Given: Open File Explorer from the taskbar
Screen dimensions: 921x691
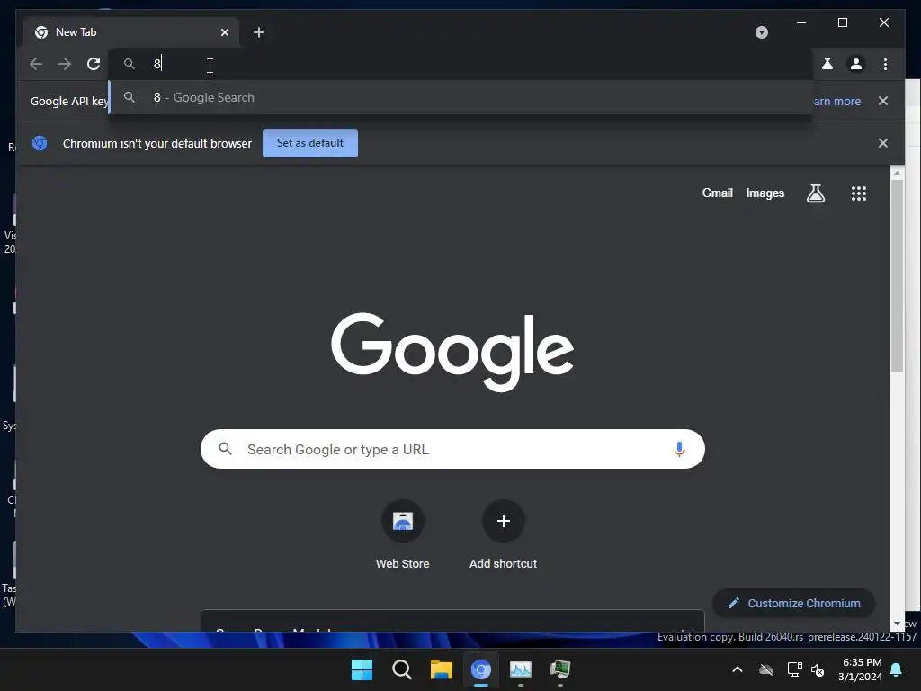Looking at the screenshot, I should coord(441,669).
